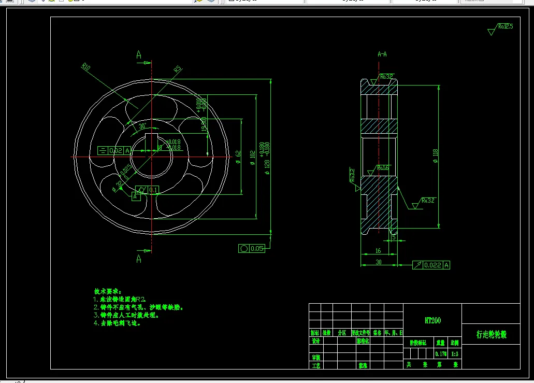Click the "批准" title block cell
The image size is (534, 383).
coord(363,365)
